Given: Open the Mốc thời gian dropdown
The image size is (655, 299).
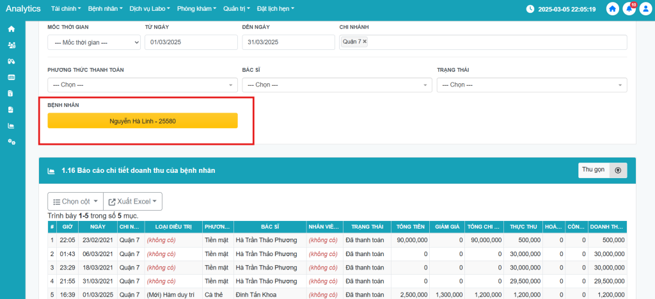Looking at the screenshot, I should coord(94,42).
